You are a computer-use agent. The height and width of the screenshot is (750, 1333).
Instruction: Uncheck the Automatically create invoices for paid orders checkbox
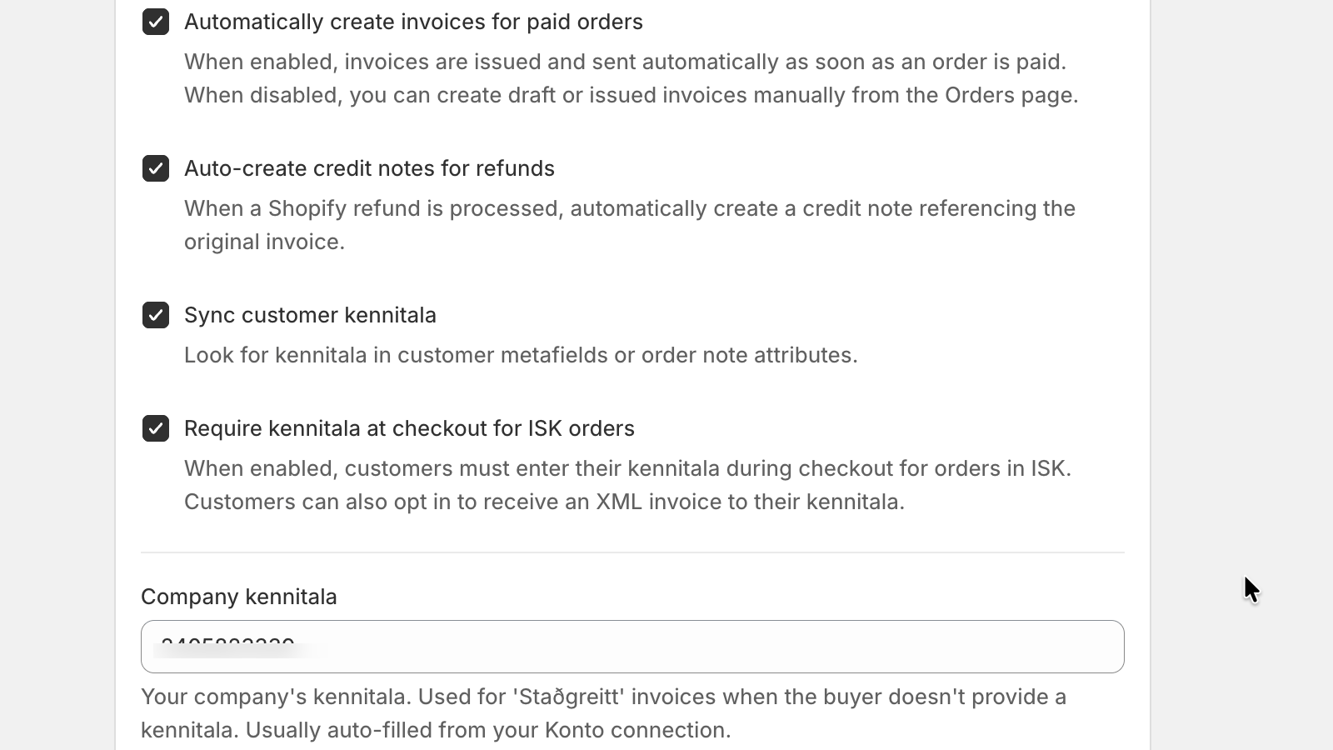[156, 22]
